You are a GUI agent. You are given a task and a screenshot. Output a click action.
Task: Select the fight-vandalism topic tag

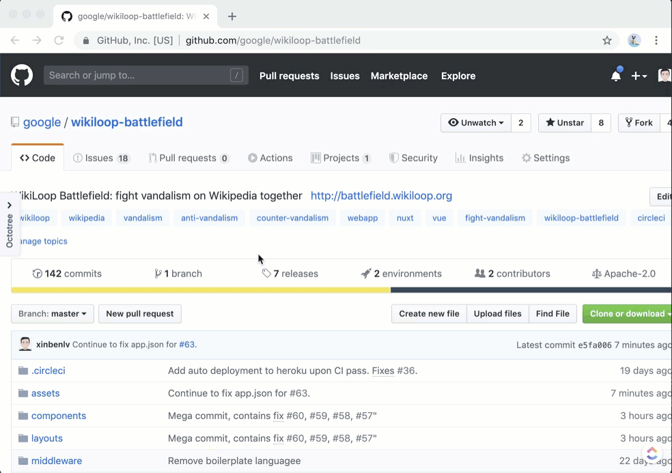495,218
